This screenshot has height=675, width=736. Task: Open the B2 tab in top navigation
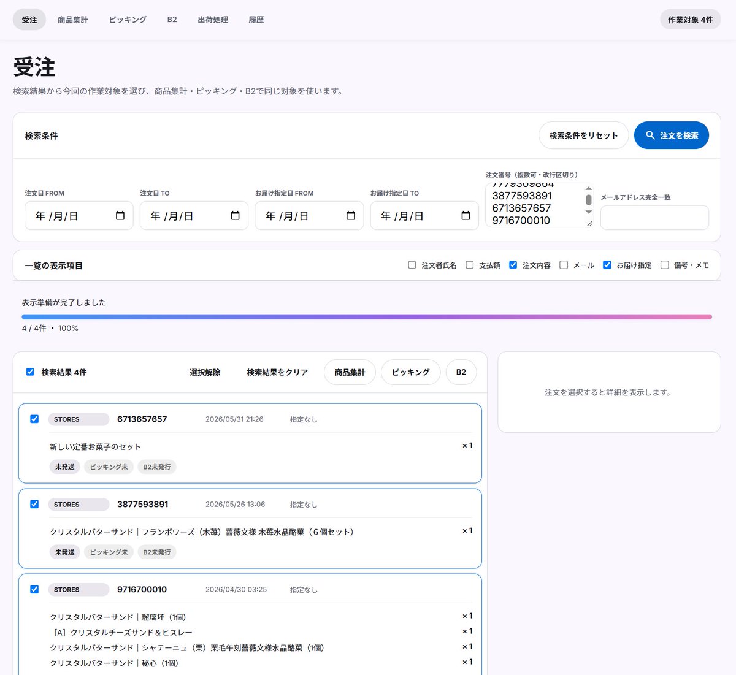point(172,20)
